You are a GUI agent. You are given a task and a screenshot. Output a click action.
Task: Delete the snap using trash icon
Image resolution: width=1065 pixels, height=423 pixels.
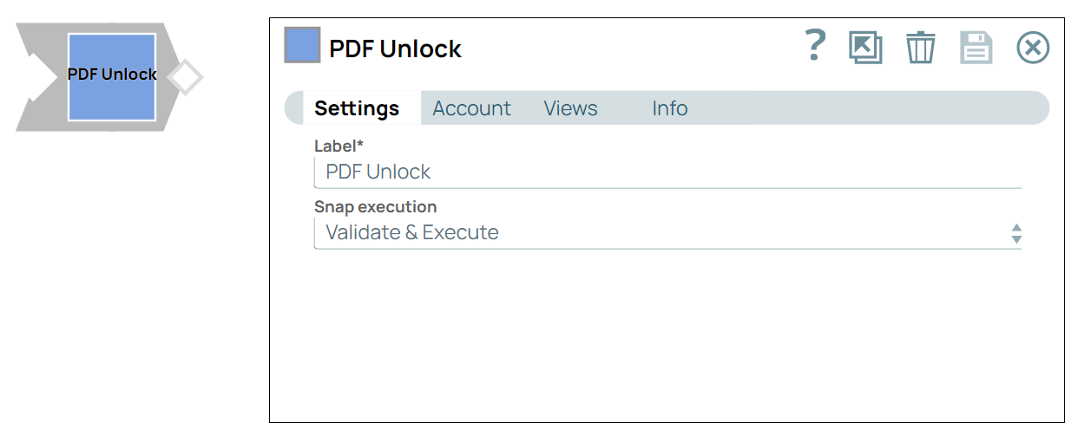(x=920, y=47)
